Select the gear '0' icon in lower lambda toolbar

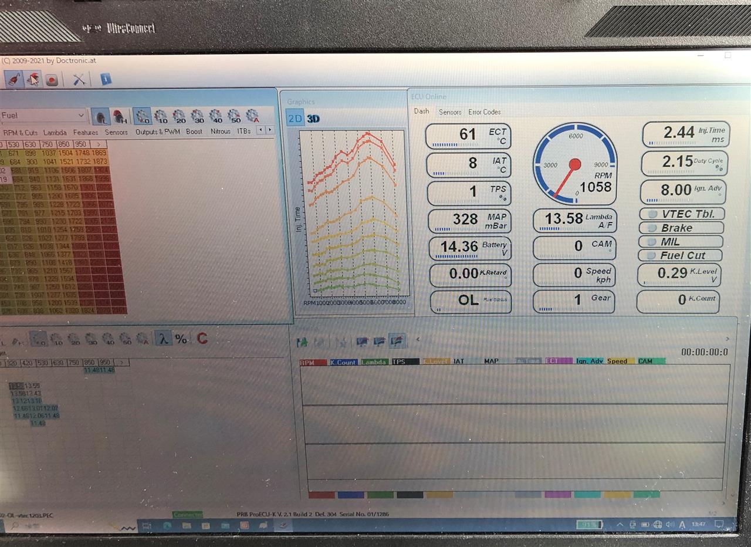(x=38, y=339)
